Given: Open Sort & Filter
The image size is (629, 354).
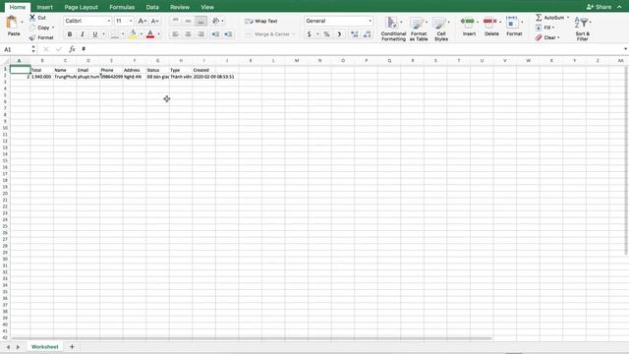Looking at the screenshot, I should click(x=582, y=29).
